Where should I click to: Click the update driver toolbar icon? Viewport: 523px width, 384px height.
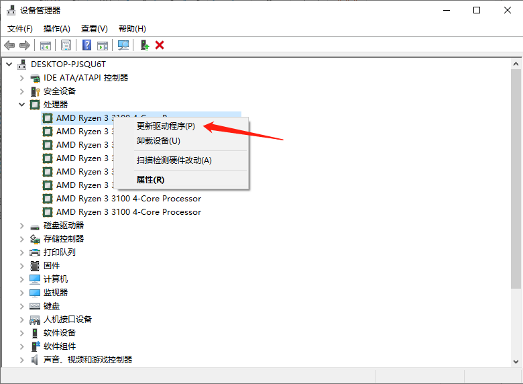[144, 45]
